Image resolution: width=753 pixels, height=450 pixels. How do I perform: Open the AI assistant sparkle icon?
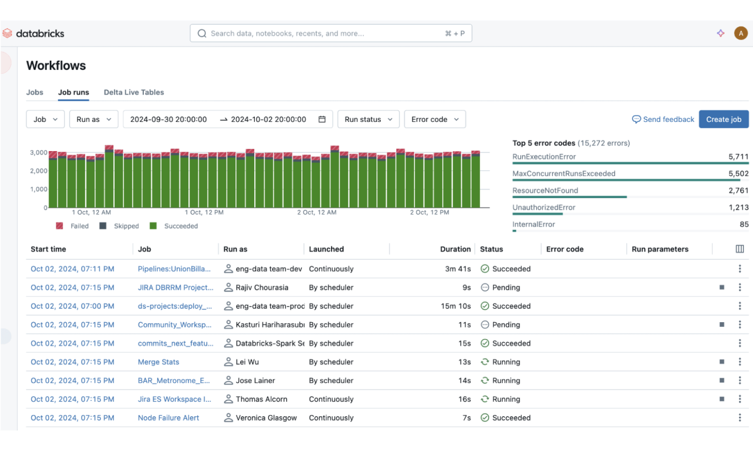click(720, 33)
